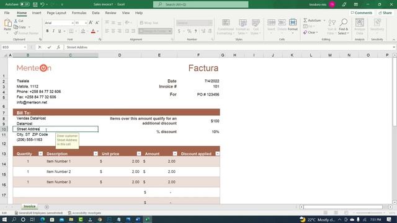Open the font size dropdown showing 11

point(86,23)
